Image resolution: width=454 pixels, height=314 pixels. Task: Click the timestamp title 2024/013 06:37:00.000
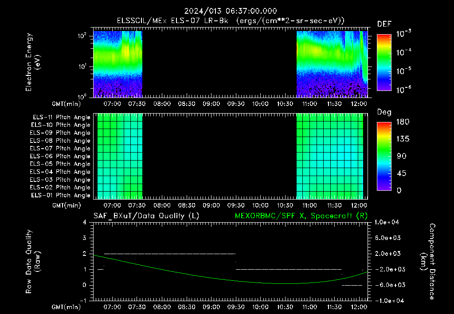[231, 11]
